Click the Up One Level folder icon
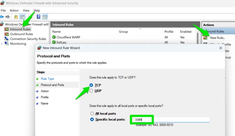This screenshot has width=235, height=136. [x=16, y=17]
